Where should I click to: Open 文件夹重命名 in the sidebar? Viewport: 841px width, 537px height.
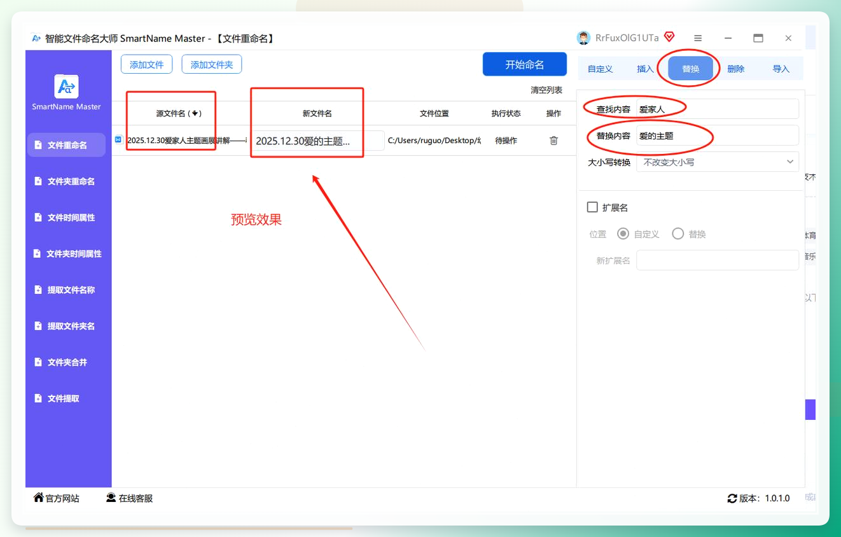coord(66,181)
